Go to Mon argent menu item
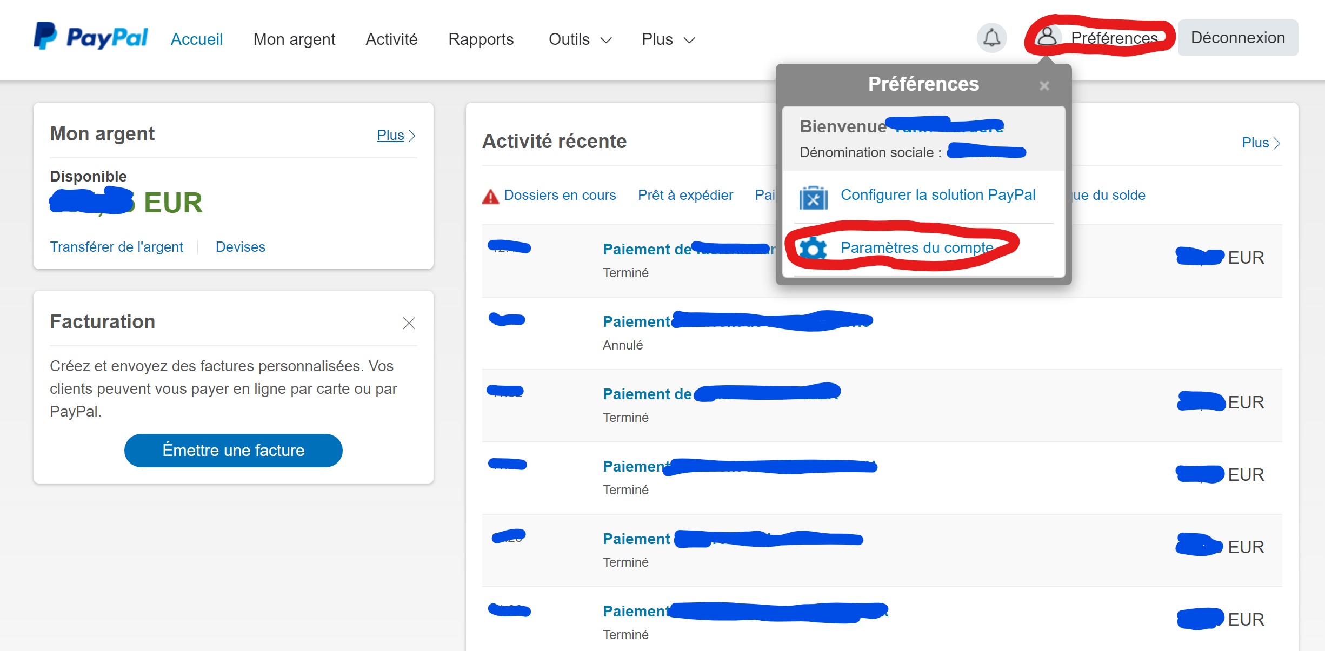The image size is (1325, 651). (294, 39)
